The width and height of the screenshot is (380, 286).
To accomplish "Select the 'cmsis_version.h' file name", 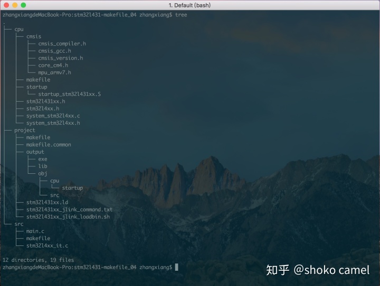I will [61, 58].
